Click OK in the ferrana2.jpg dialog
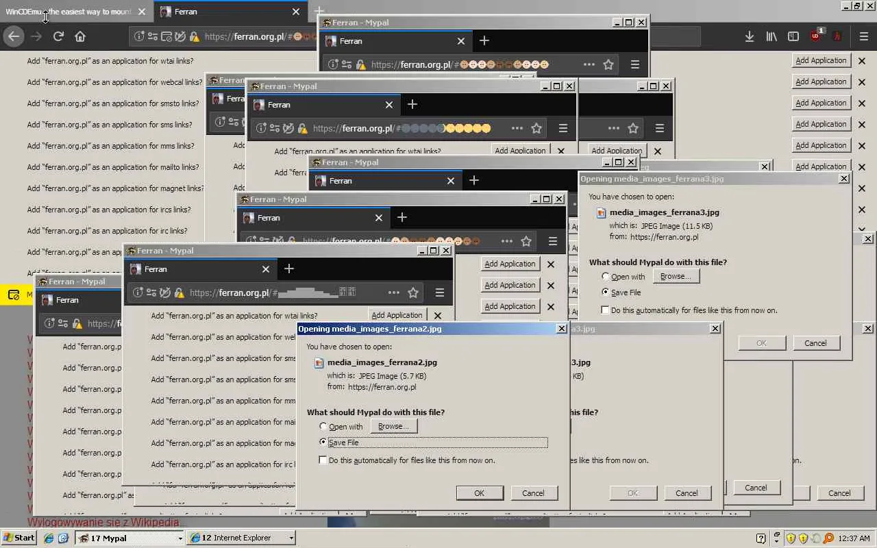 tap(480, 493)
